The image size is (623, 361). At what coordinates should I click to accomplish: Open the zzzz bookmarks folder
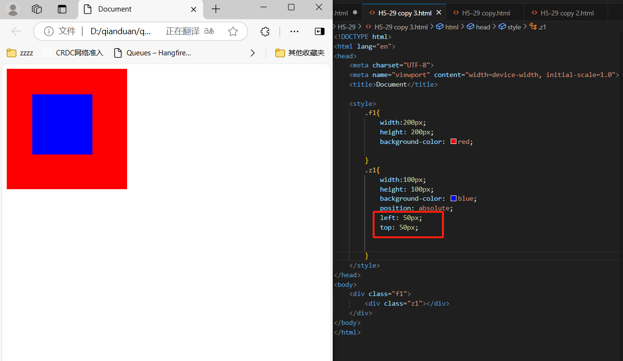(x=20, y=53)
